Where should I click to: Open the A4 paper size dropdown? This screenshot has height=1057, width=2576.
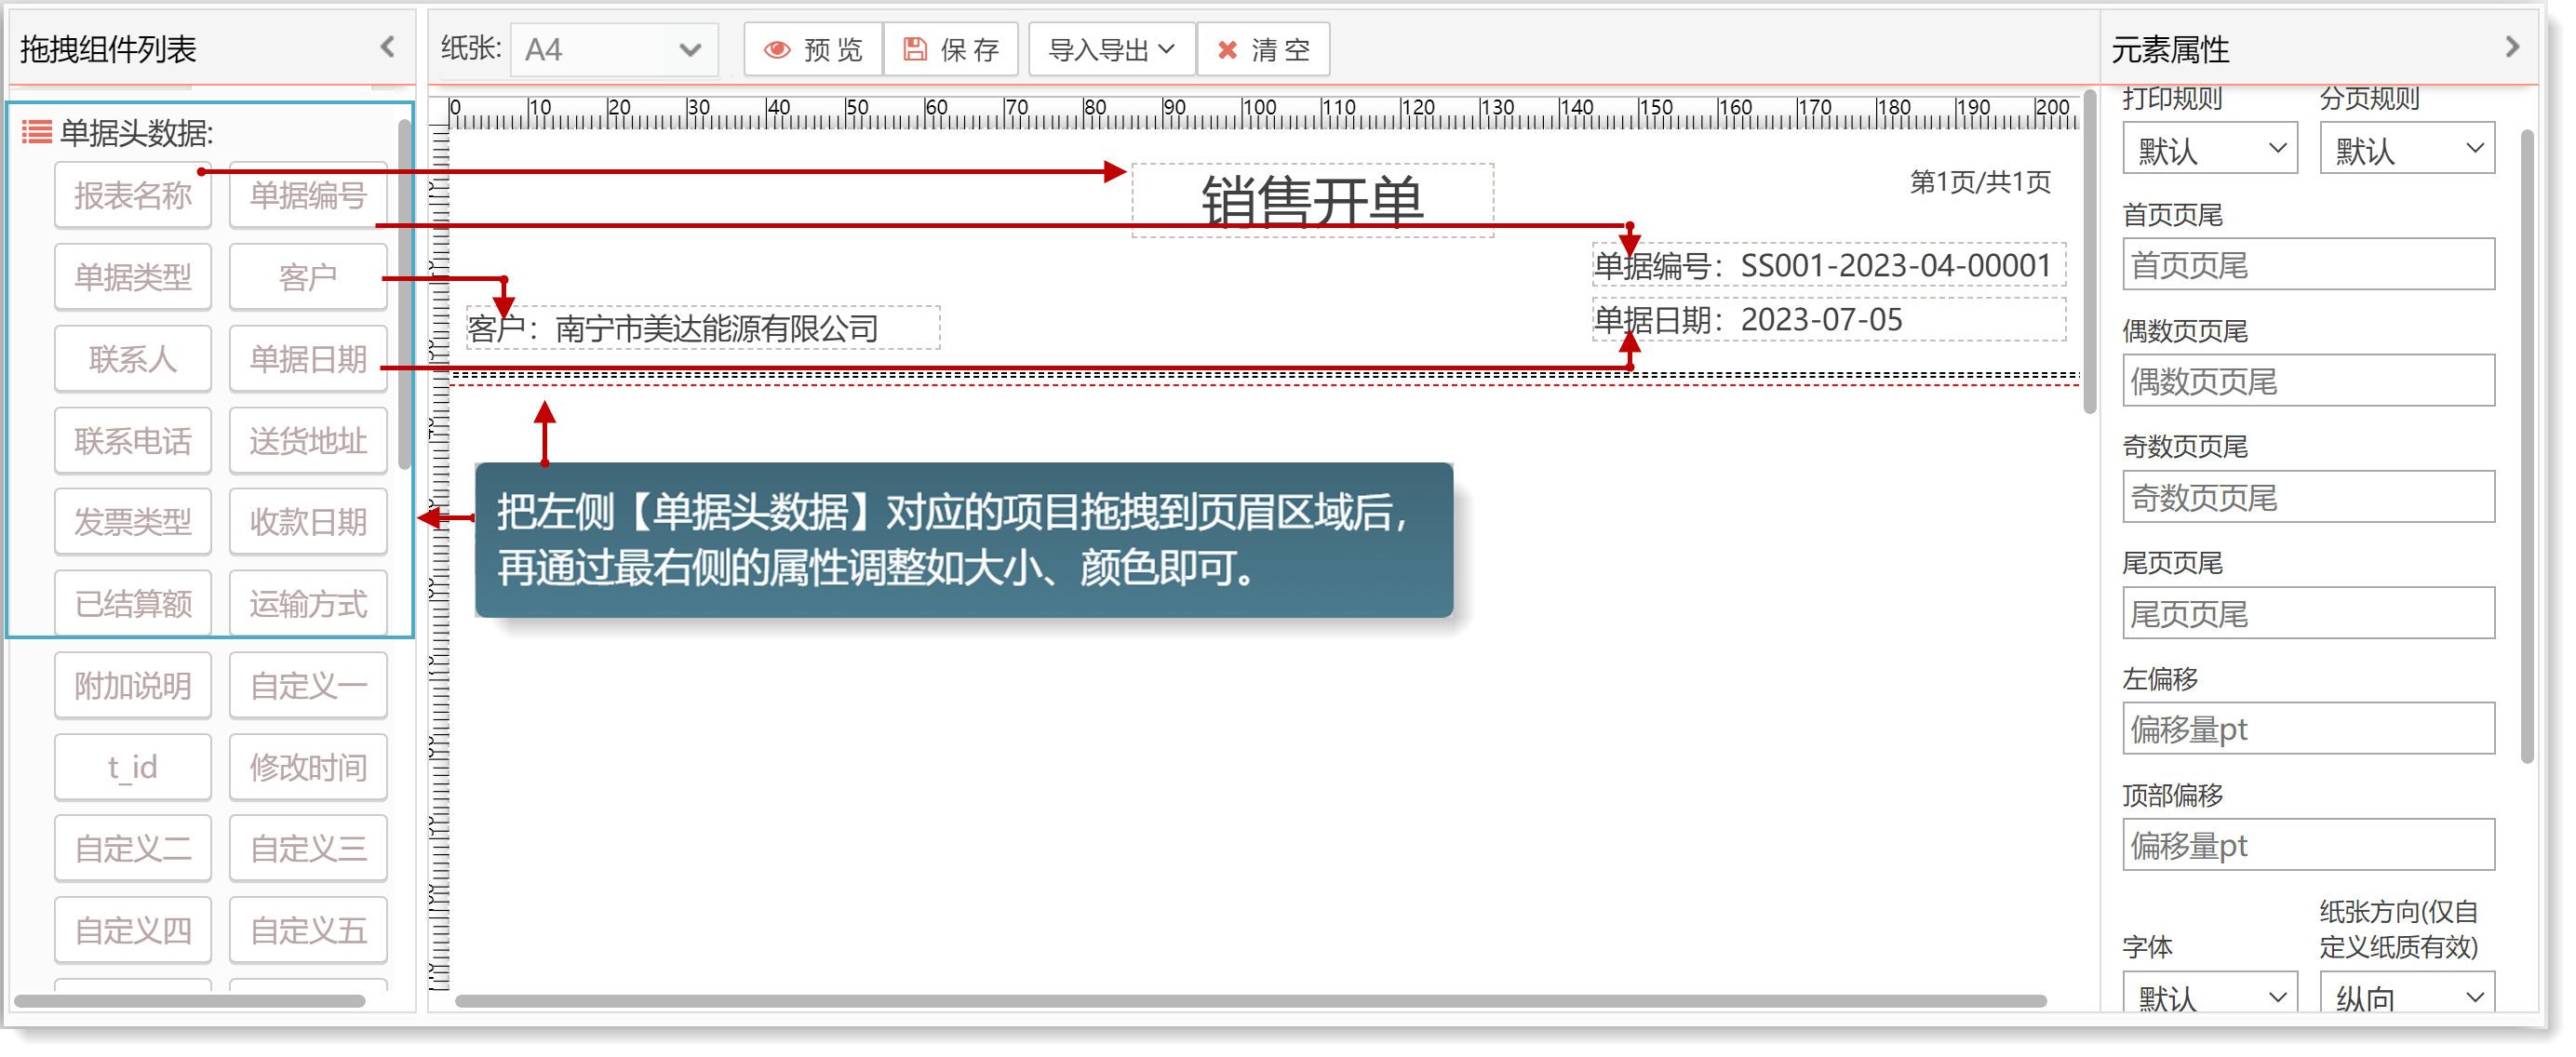pos(613,50)
